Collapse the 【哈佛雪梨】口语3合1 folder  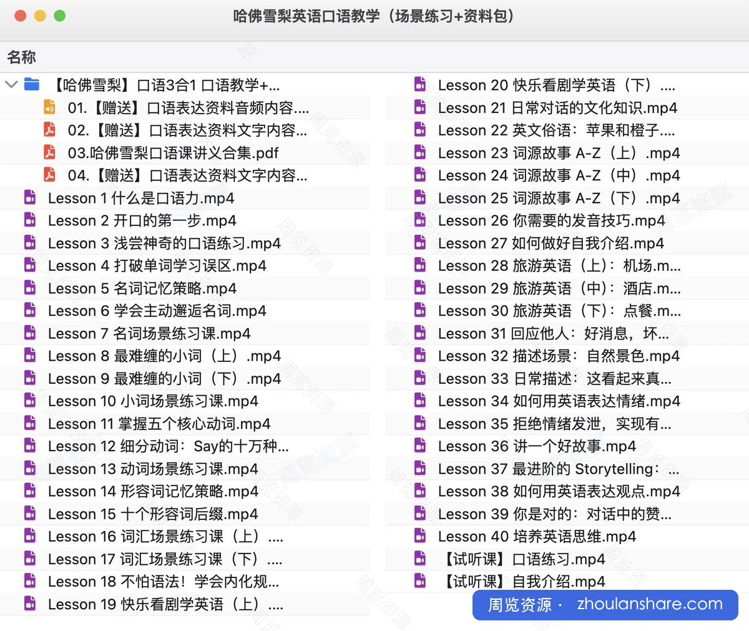pyautogui.click(x=11, y=84)
